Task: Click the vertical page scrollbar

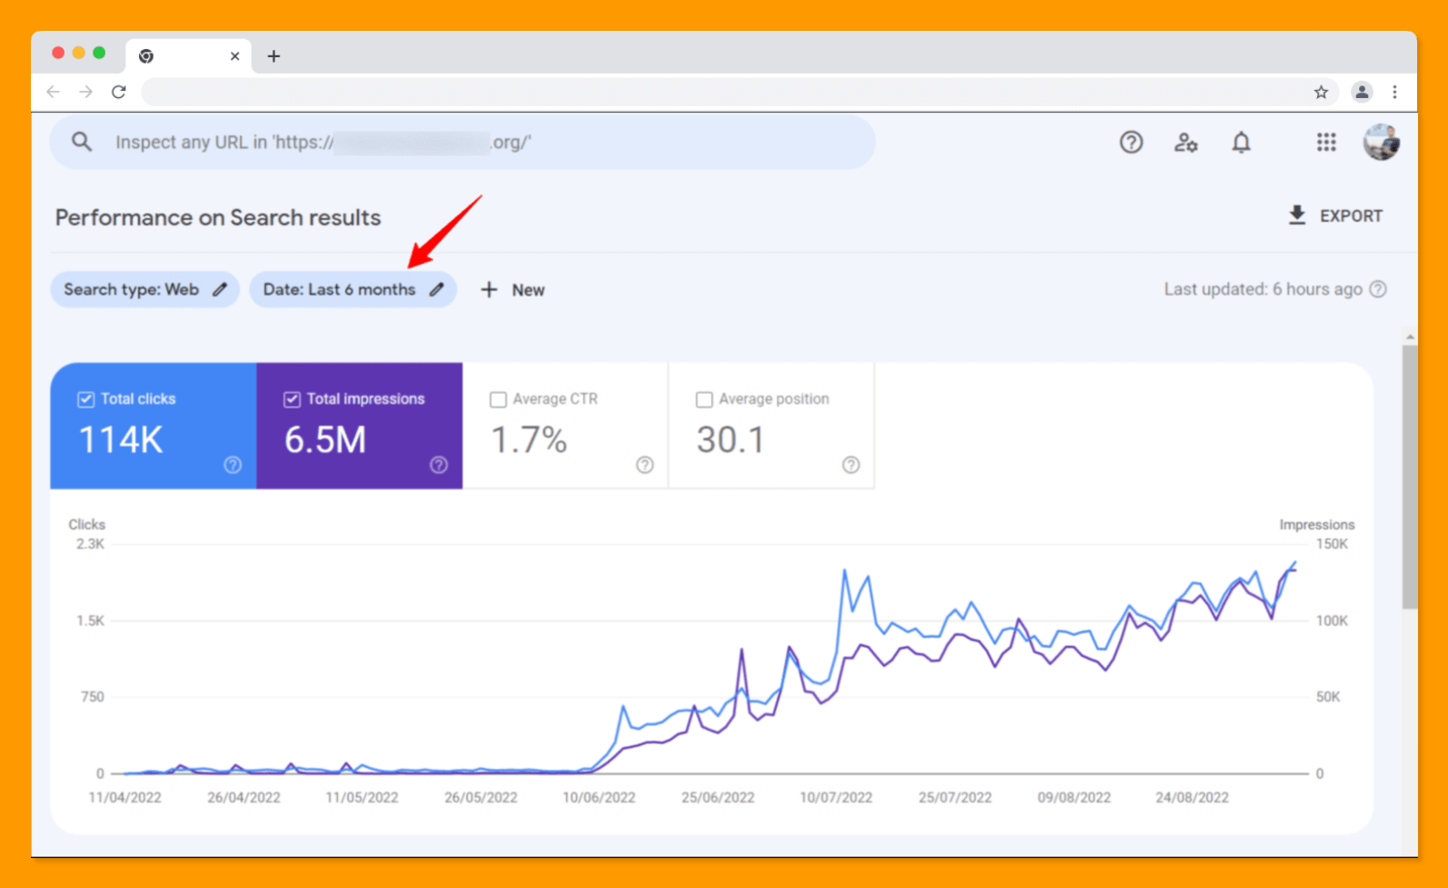Action: pos(1409,472)
